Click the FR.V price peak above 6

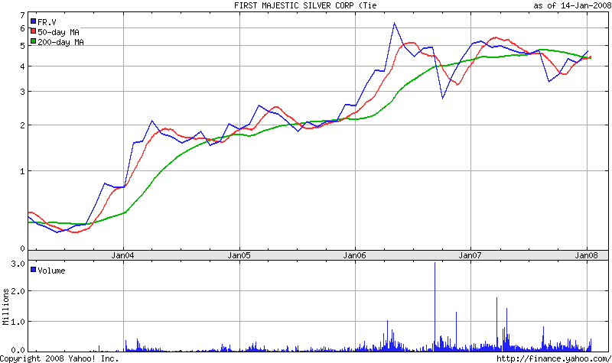[x=394, y=24]
